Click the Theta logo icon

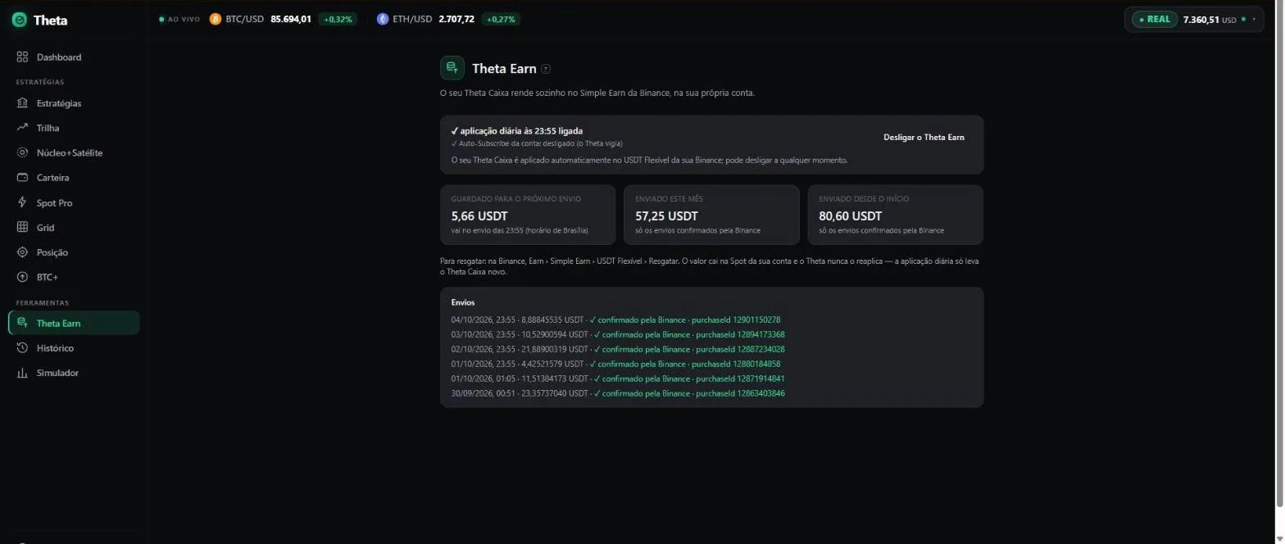point(19,20)
